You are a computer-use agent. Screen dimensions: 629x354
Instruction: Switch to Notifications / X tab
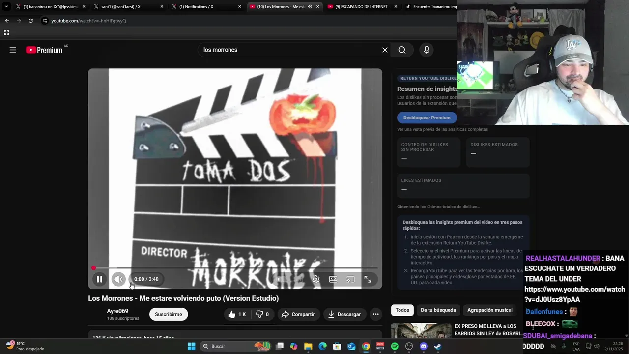(x=206, y=7)
